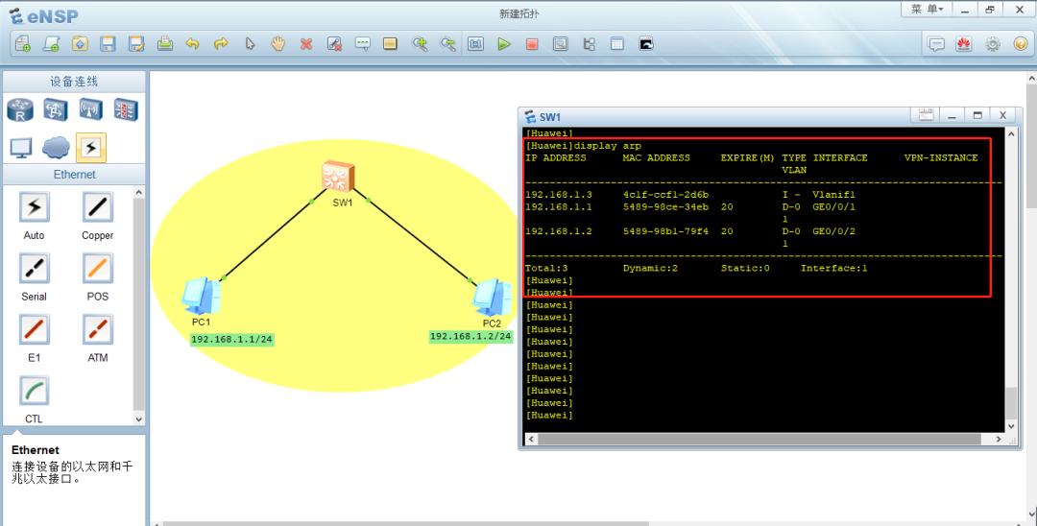Choose the Copper cable type
Screen dimensions: 1037x526
point(97,207)
